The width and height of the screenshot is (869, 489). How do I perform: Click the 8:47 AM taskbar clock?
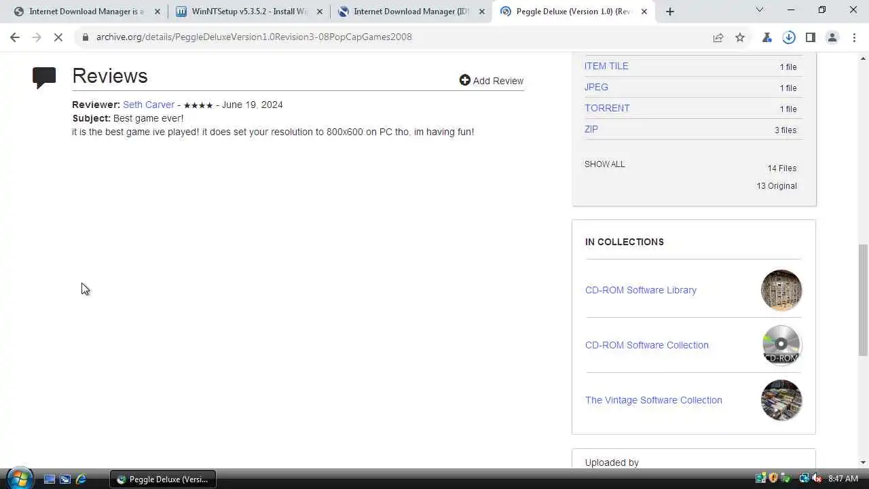click(x=843, y=479)
